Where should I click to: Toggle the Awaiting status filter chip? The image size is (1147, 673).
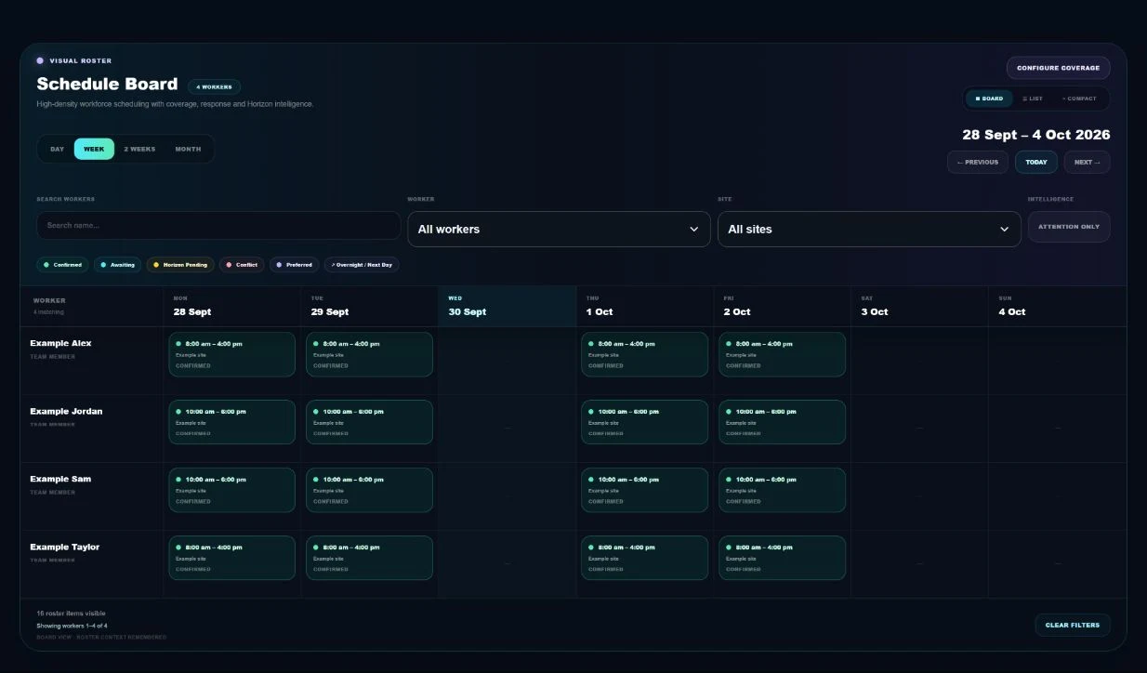pyautogui.click(x=118, y=265)
